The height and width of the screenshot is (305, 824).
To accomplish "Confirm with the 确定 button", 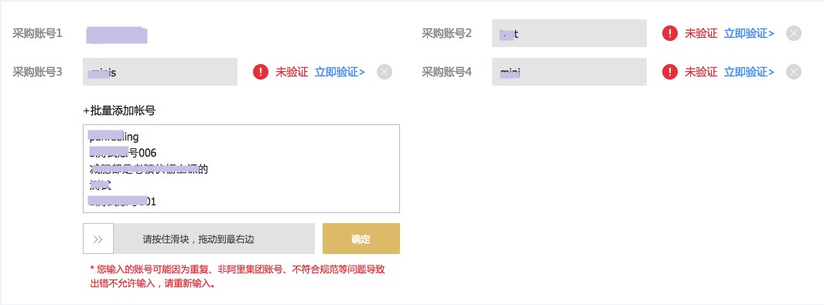I will coord(361,239).
